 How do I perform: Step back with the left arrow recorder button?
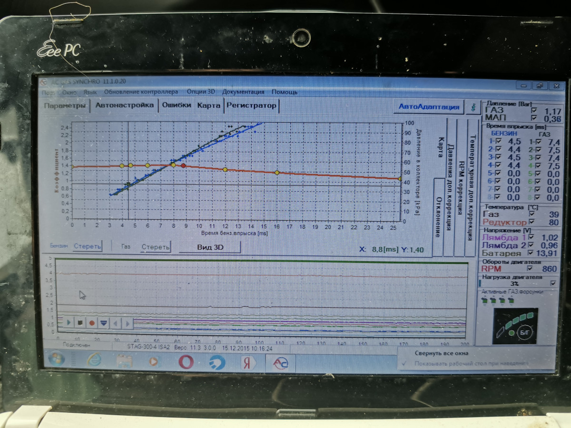click(x=116, y=323)
